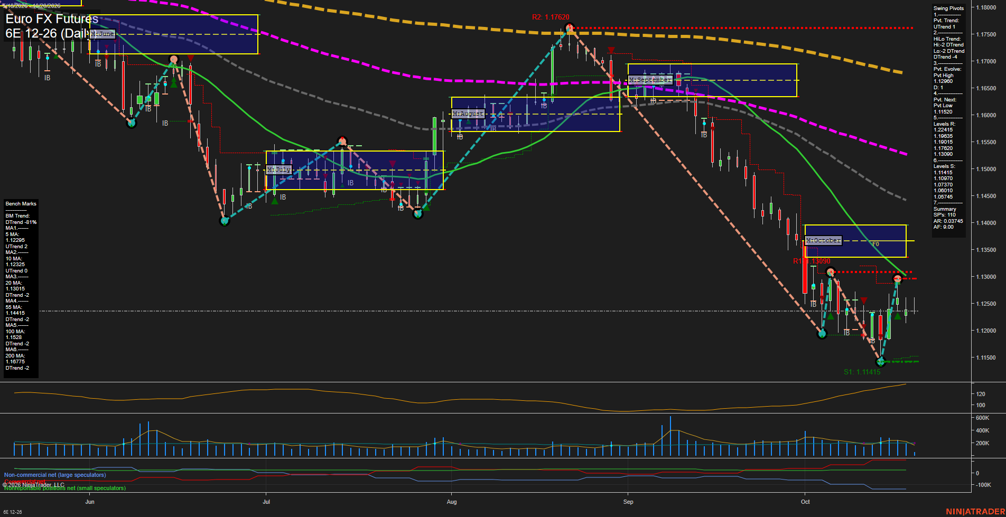The image size is (1006, 517).
Task: Click the 6E 12-26 instrument tab label
Action: 13,512
